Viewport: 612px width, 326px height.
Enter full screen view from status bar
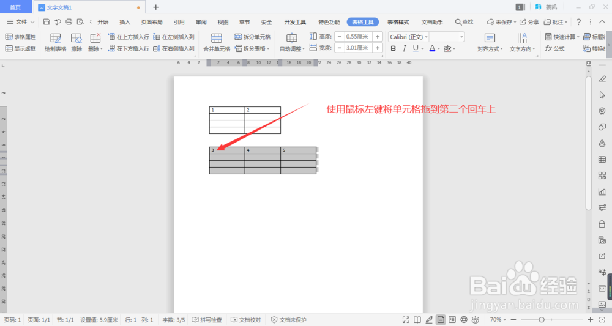[406, 320]
